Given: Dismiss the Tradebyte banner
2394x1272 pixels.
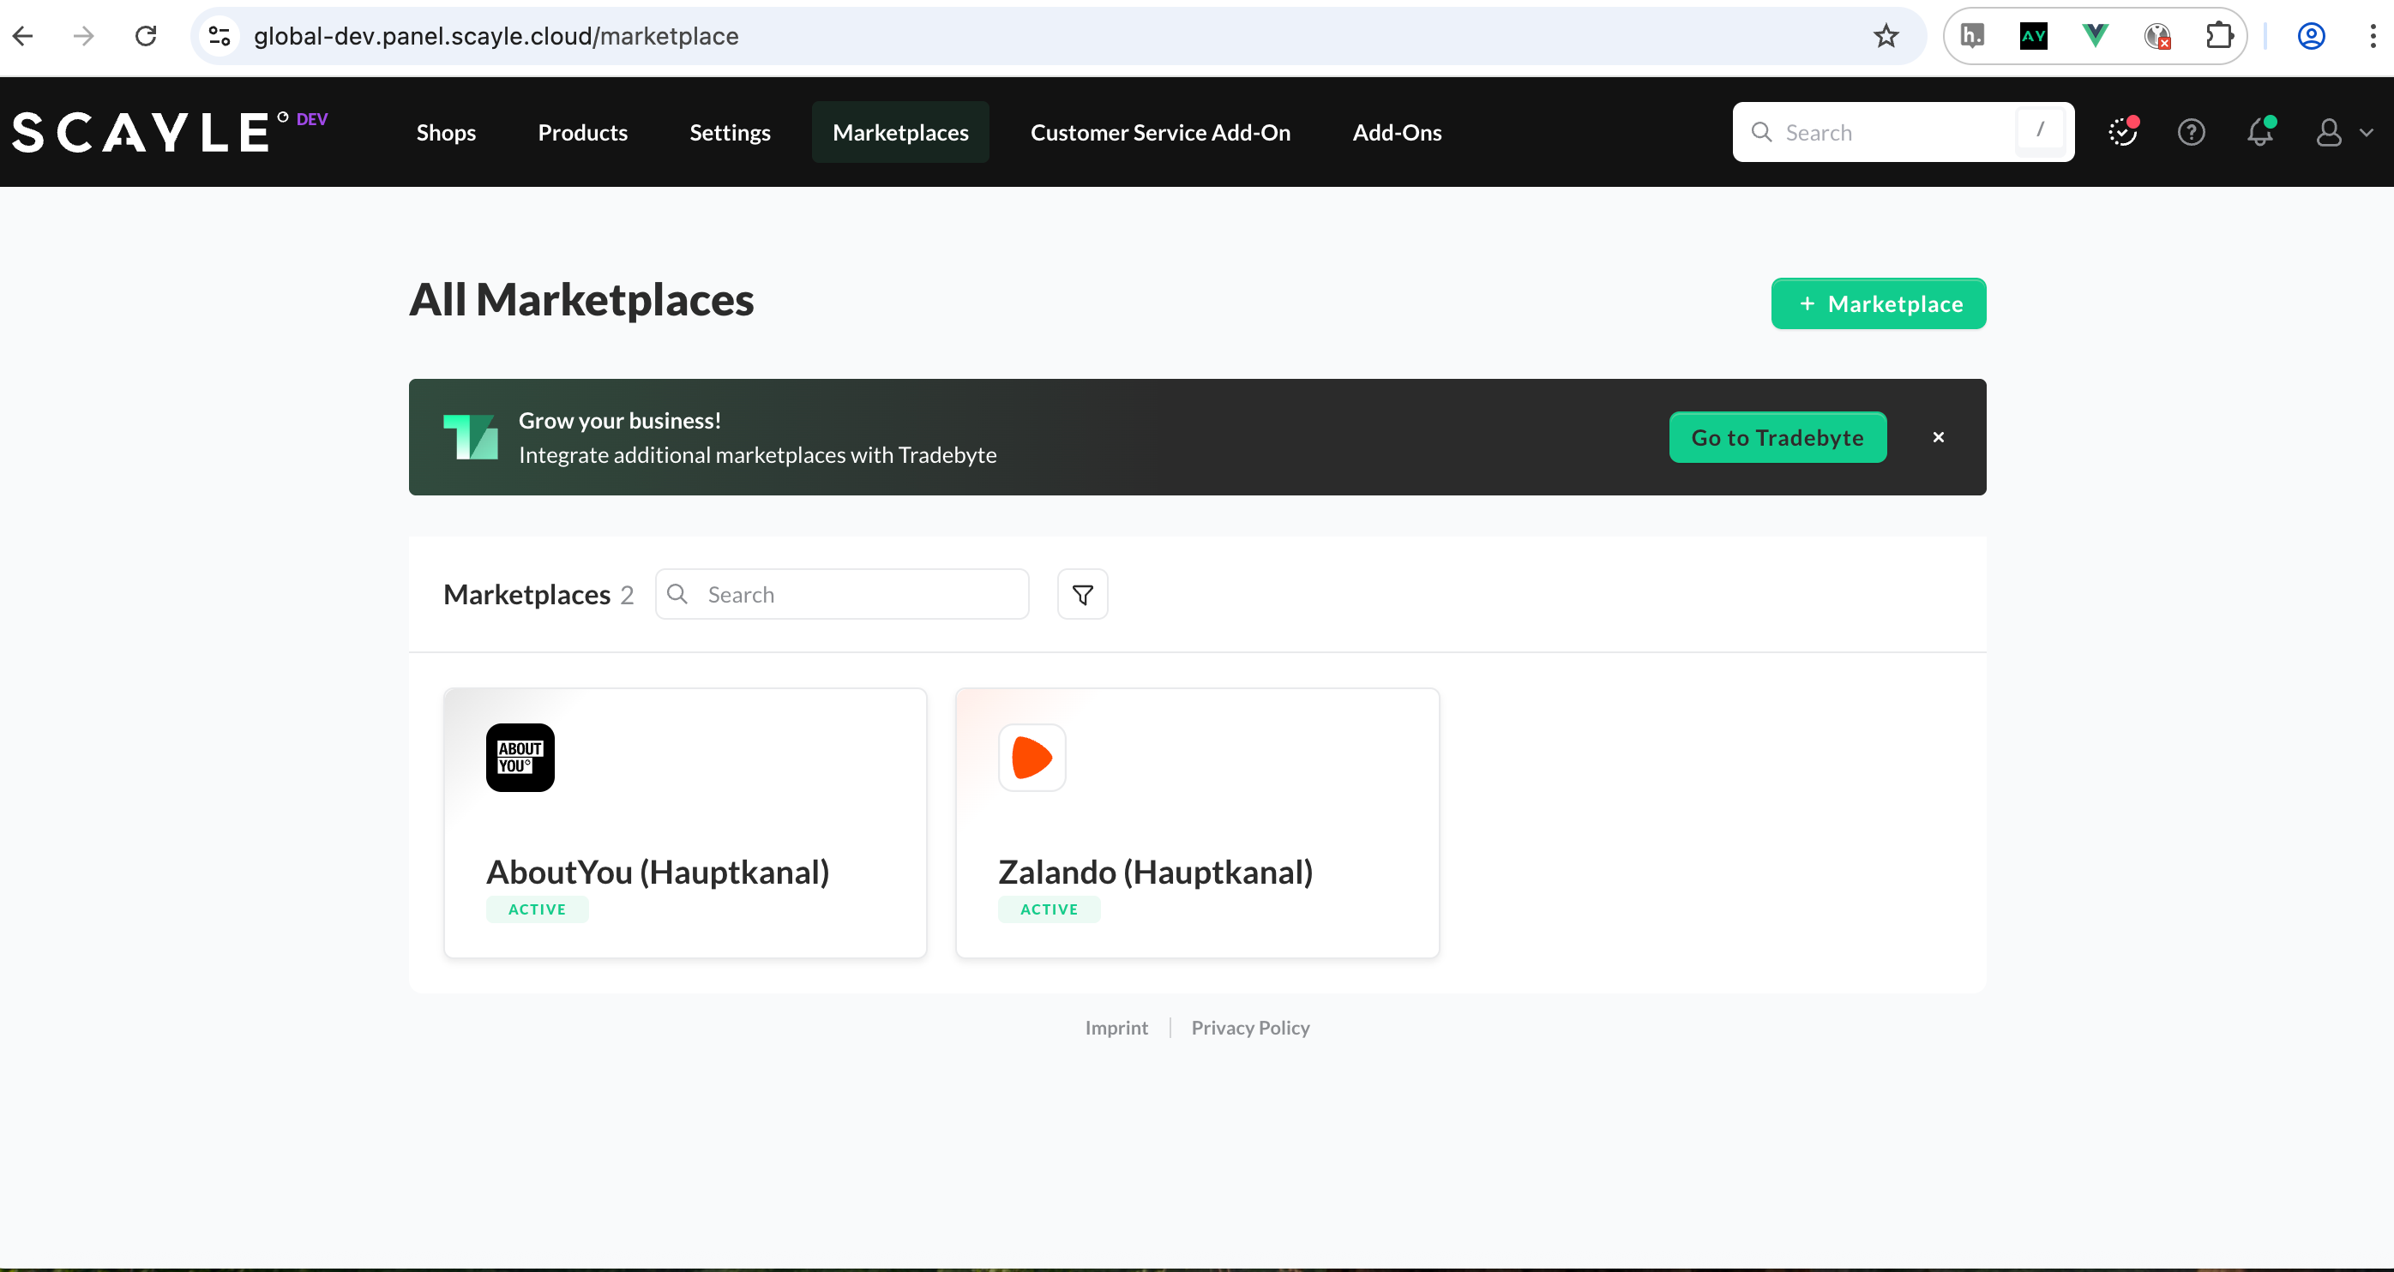Looking at the screenshot, I should click(1938, 436).
